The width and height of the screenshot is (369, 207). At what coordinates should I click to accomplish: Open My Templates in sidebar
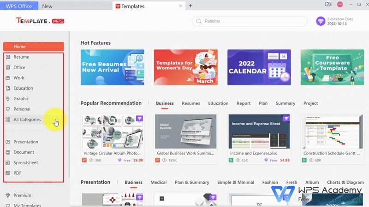tap(27, 205)
